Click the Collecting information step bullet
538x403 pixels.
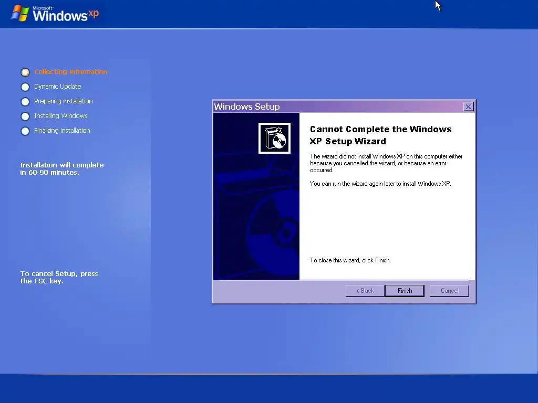pos(25,72)
